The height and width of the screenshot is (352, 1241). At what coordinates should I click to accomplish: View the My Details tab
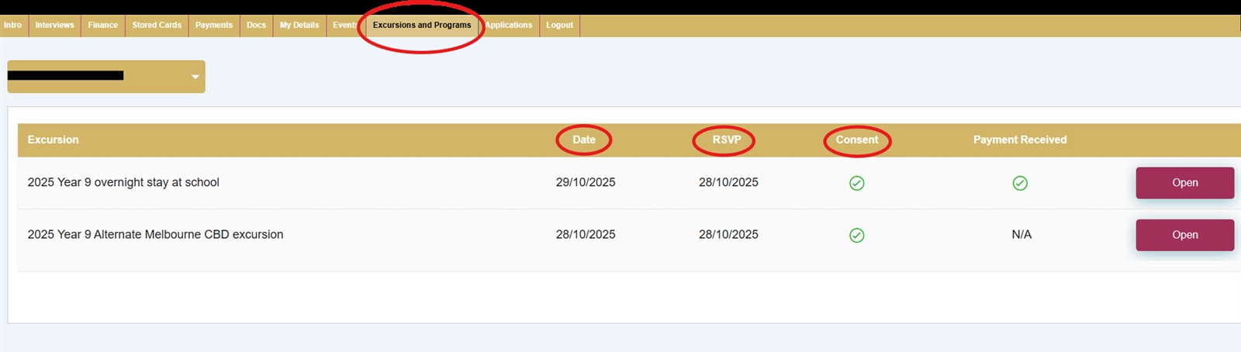pyautogui.click(x=299, y=26)
